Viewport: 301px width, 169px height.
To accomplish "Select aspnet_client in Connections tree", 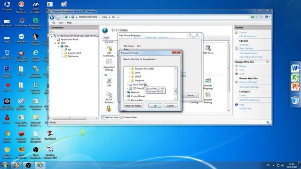I will pyautogui.click(x=74, y=53).
